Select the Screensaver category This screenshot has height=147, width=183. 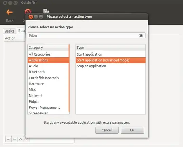click(x=48, y=113)
